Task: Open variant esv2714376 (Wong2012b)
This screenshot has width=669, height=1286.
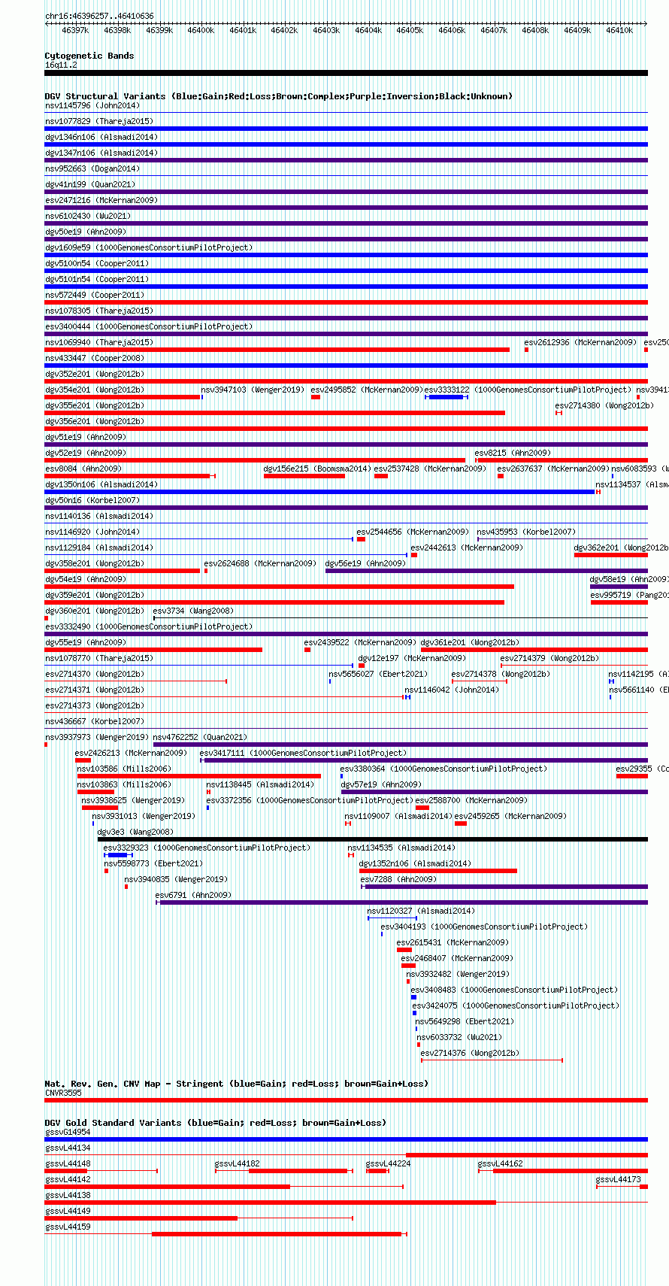Action: click(470, 1053)
